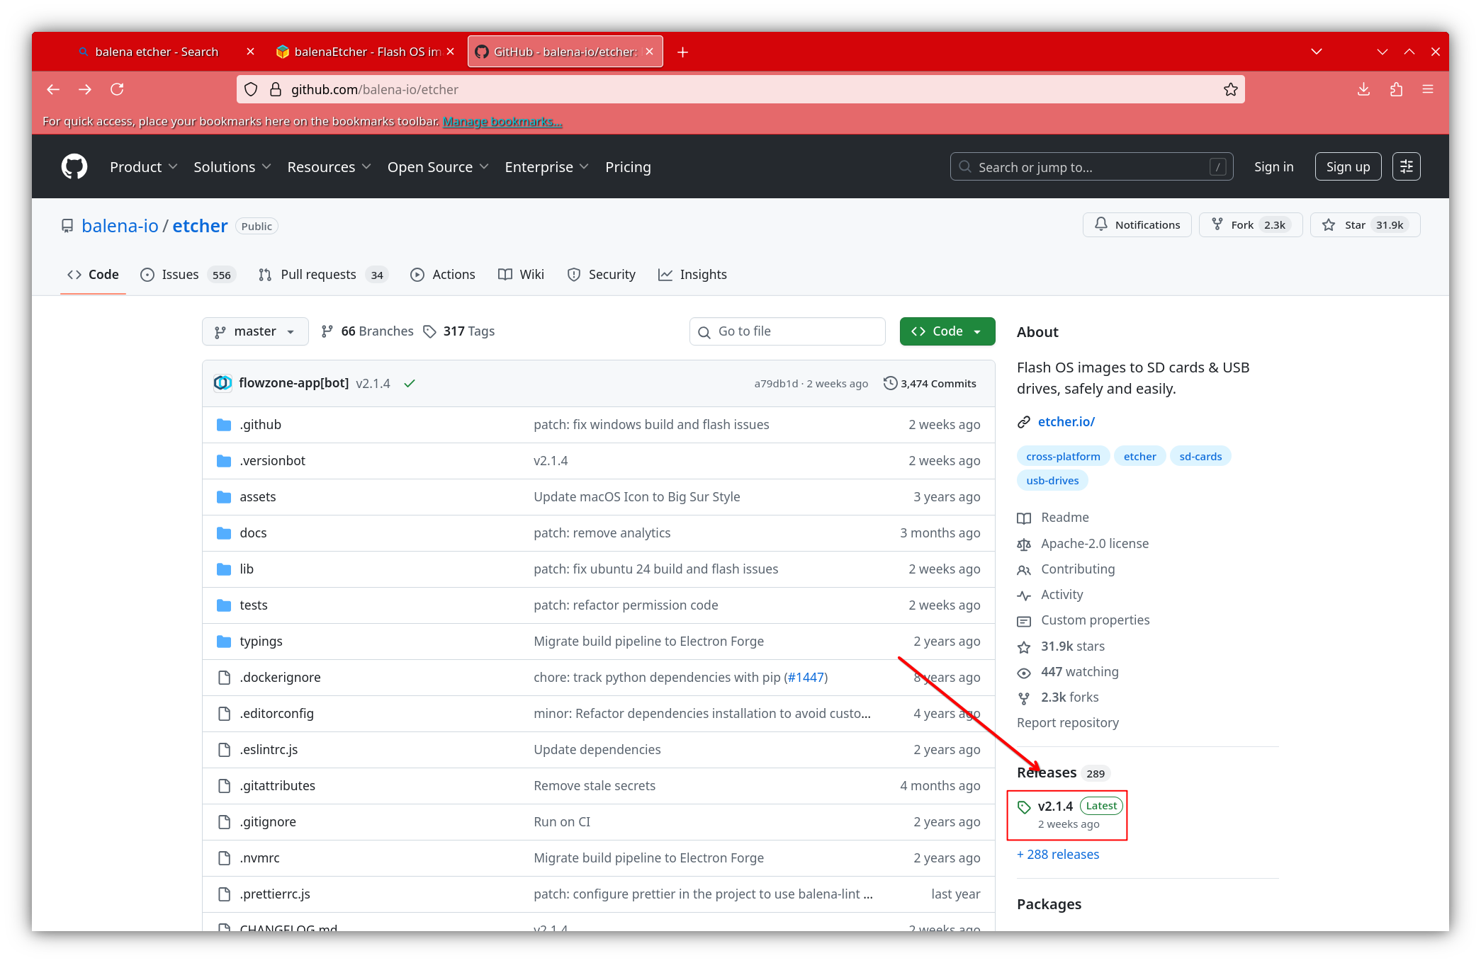Switch to the Insights tab
Viewport: 1481px width, 963px height.
692,275
